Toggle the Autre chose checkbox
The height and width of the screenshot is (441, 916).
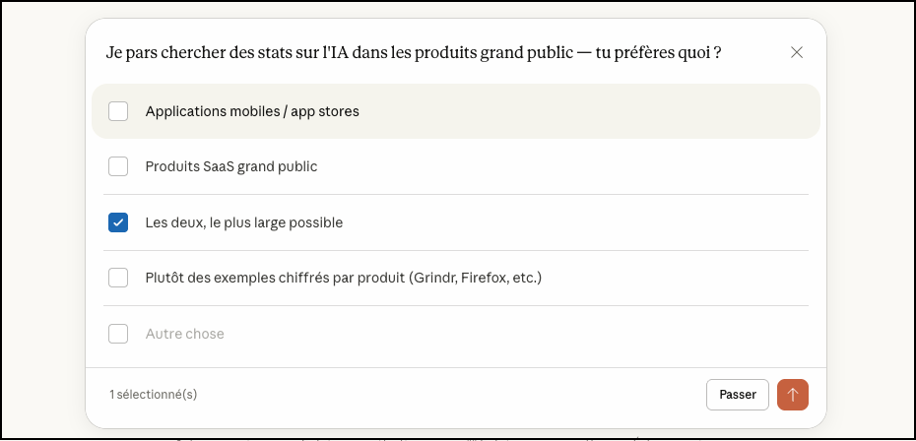(x=118, y=334)
